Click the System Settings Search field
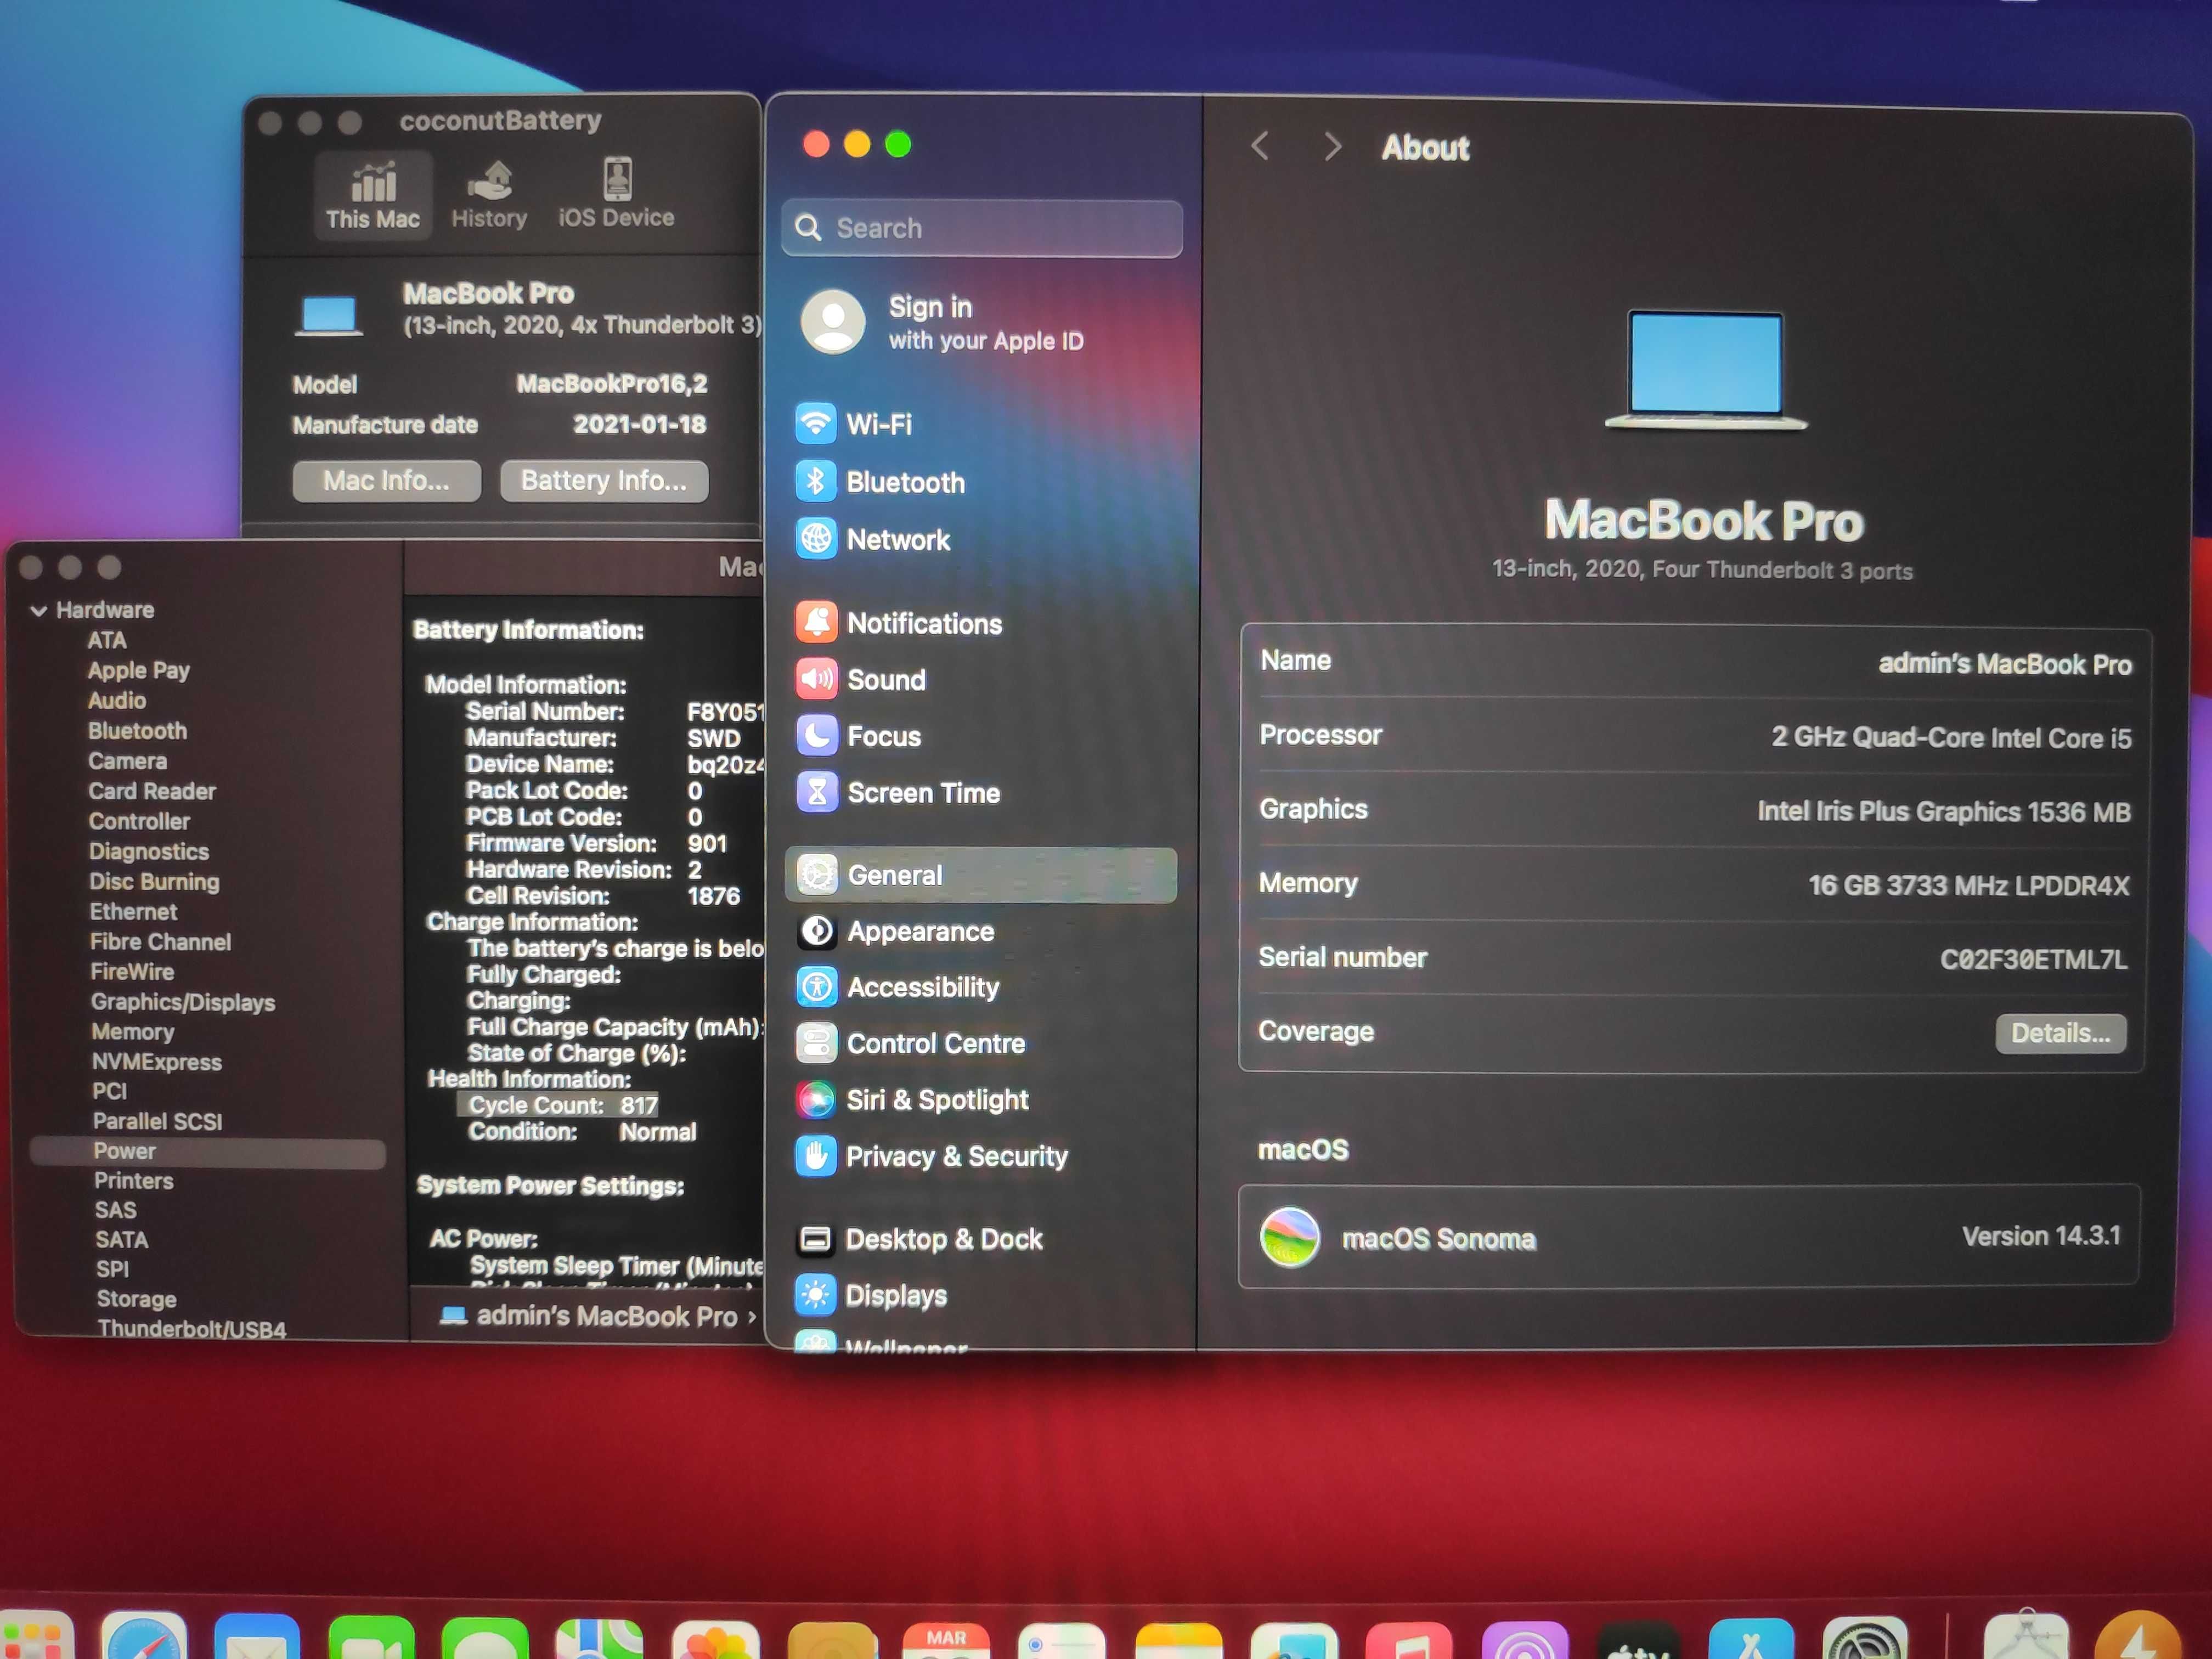 click(982, 228)
